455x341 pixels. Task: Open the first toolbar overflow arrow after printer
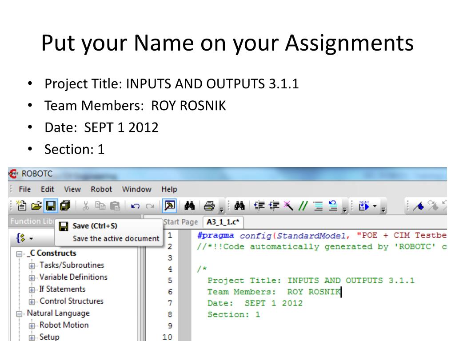(x=222, y=210)
